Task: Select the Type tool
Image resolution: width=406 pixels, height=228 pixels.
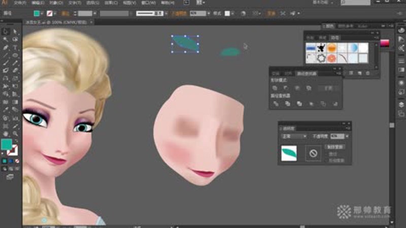Action: 15,47
